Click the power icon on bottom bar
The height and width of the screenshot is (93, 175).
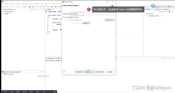coord(55,92)
